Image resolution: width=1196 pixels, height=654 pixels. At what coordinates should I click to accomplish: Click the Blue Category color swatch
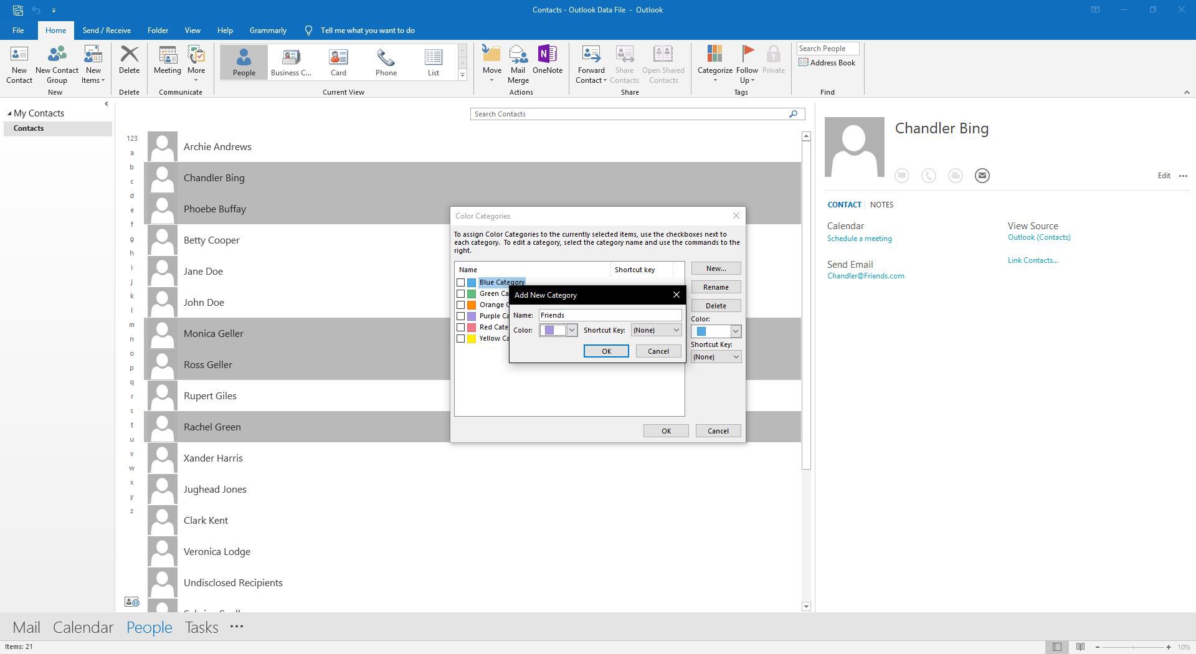pos(472,283)
